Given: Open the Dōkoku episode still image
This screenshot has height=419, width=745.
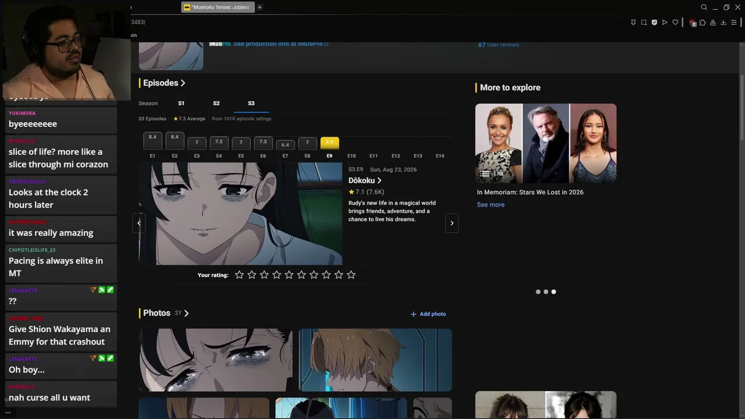Looking at the screenshot, I should [240, 214].
